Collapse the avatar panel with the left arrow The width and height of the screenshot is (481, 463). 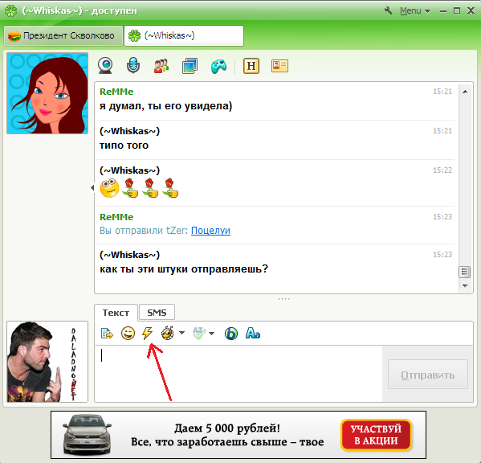tap(92, 187)
